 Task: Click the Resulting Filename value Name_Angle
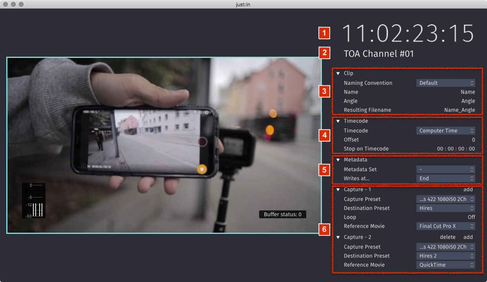click(x=460, y=110)
